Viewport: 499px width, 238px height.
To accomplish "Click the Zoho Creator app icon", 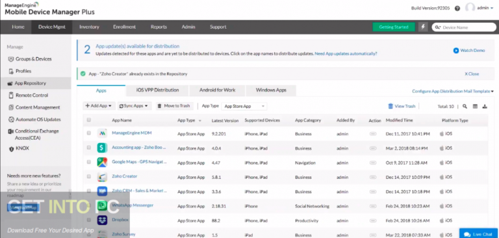I will [x=102, y=176].
